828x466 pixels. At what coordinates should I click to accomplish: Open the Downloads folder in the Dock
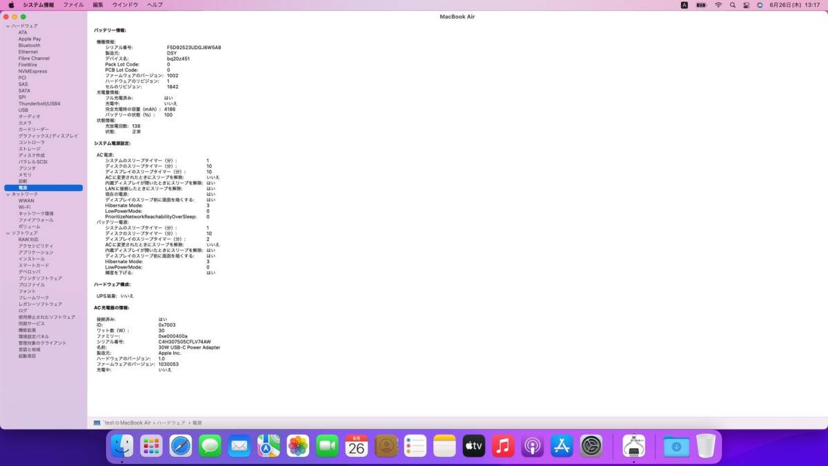click(676, 447)
